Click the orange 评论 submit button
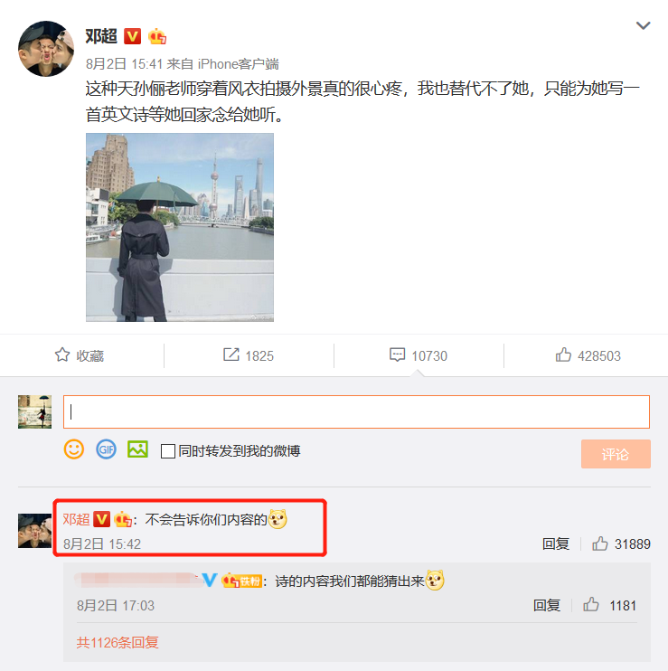The width and height of the screenshot is (668, 671). (616, 454)
